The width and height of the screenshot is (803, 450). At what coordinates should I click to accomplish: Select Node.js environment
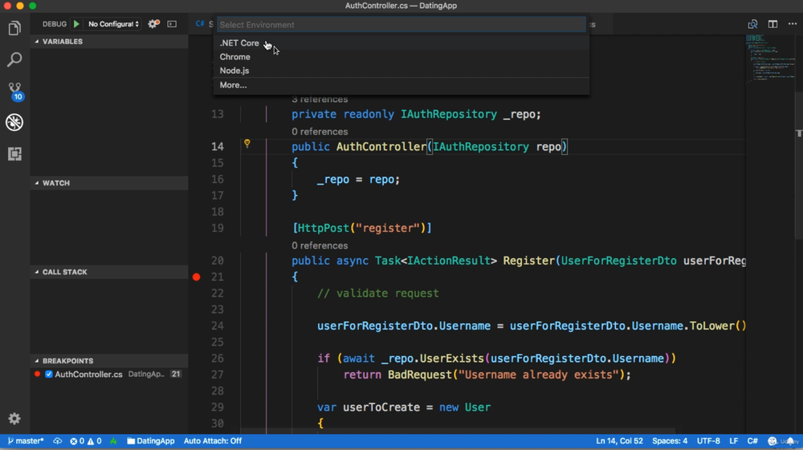click(401, 71)
